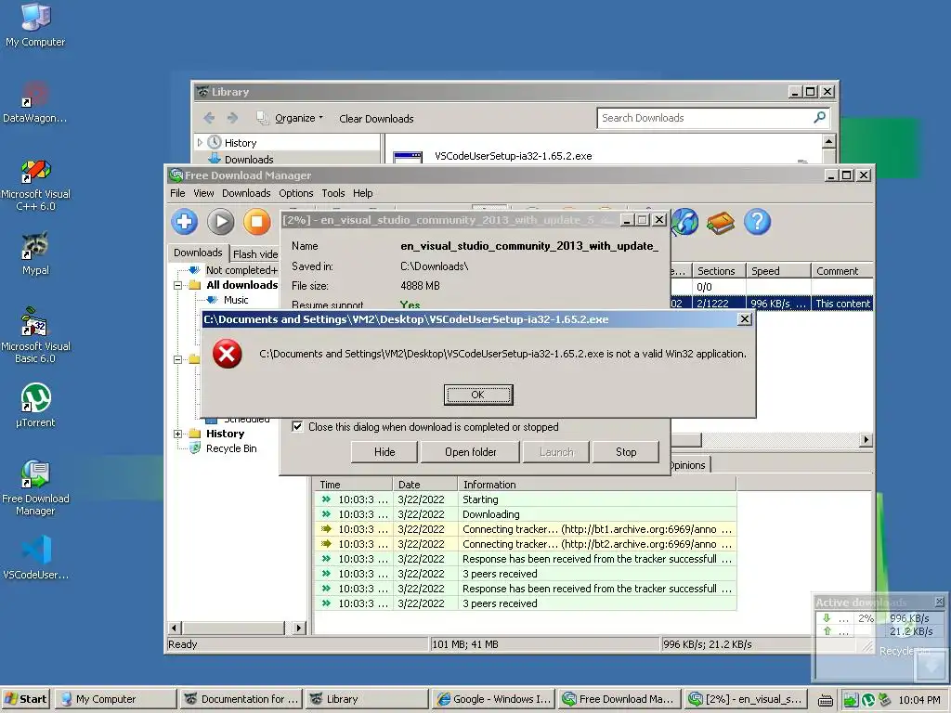Select Downloads in Library sidebar
This screenshot has height=713, width=951.
(x=249, y=160)
